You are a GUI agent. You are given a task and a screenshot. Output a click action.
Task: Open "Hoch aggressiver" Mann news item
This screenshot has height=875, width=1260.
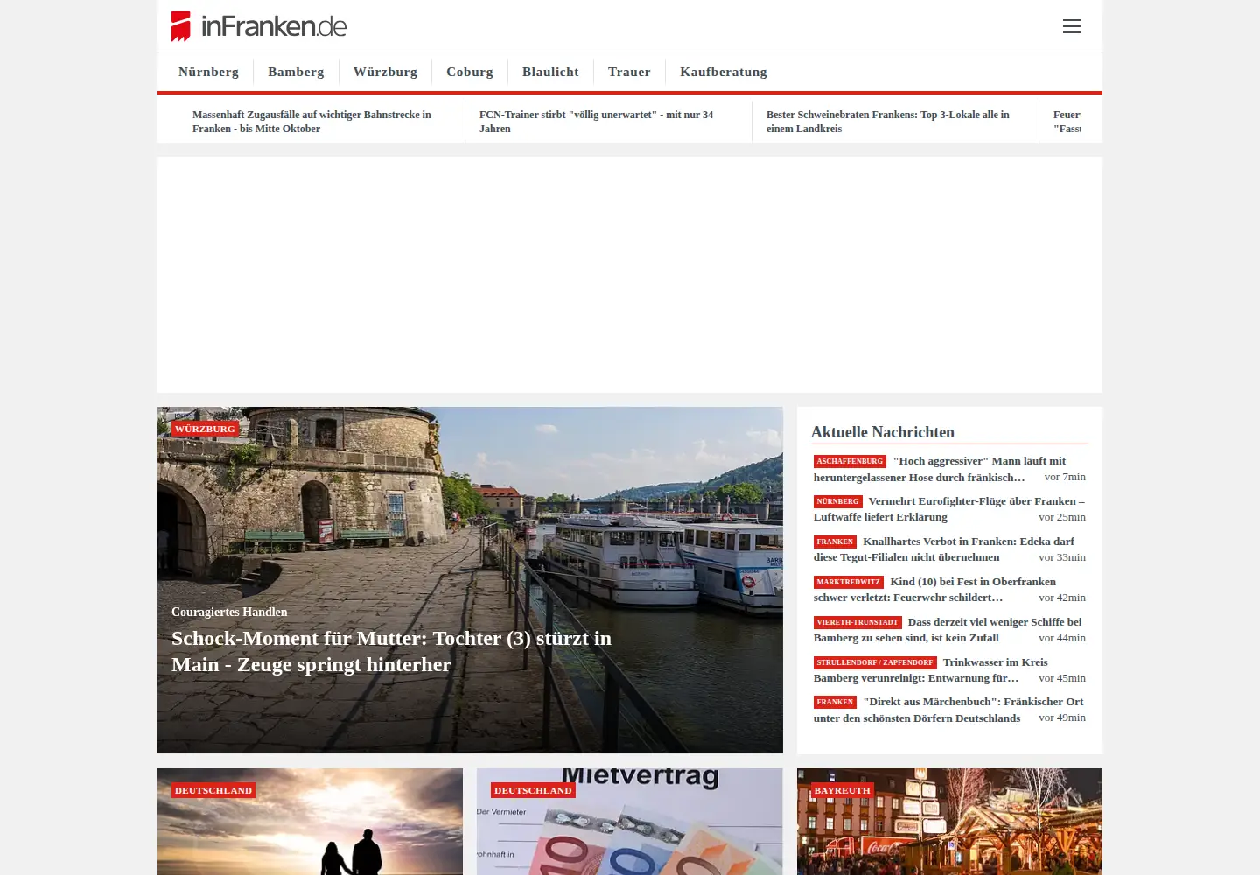click(x=949, y=469)
